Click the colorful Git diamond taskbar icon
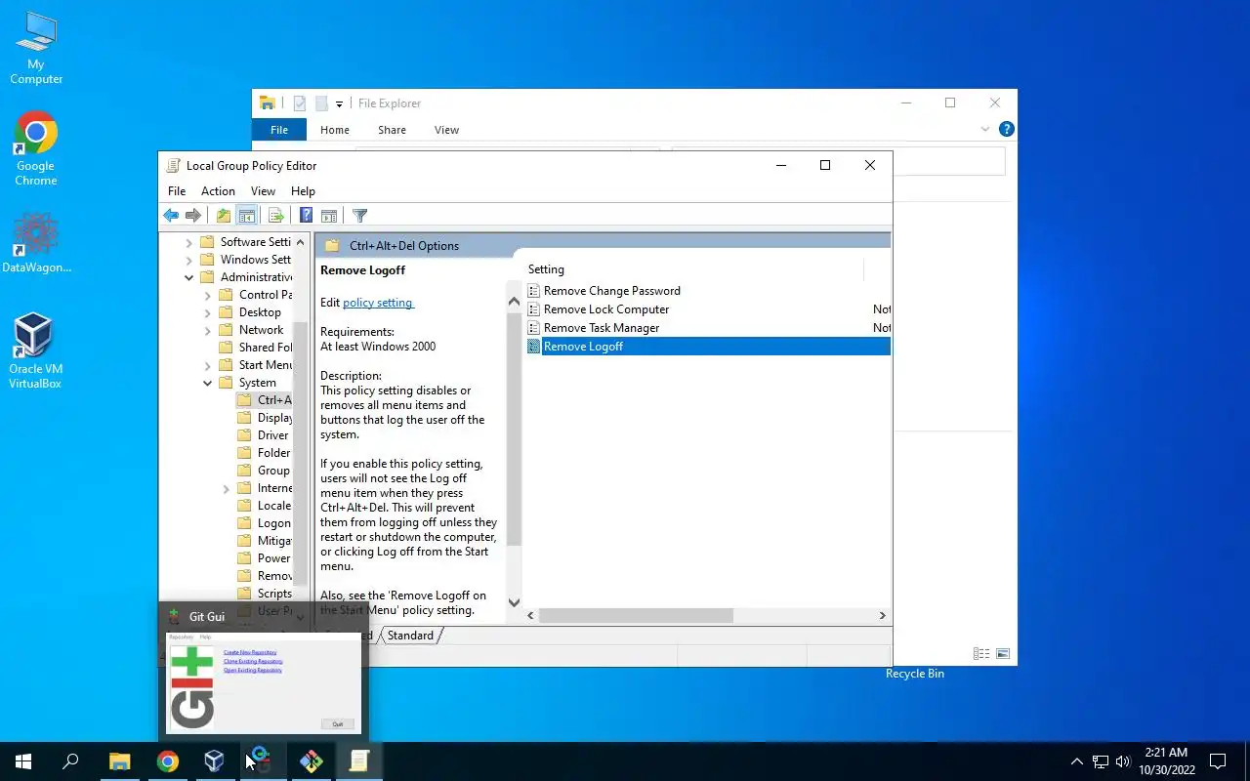The height and width of the screenshot is (781, 1250). (312, 761)
